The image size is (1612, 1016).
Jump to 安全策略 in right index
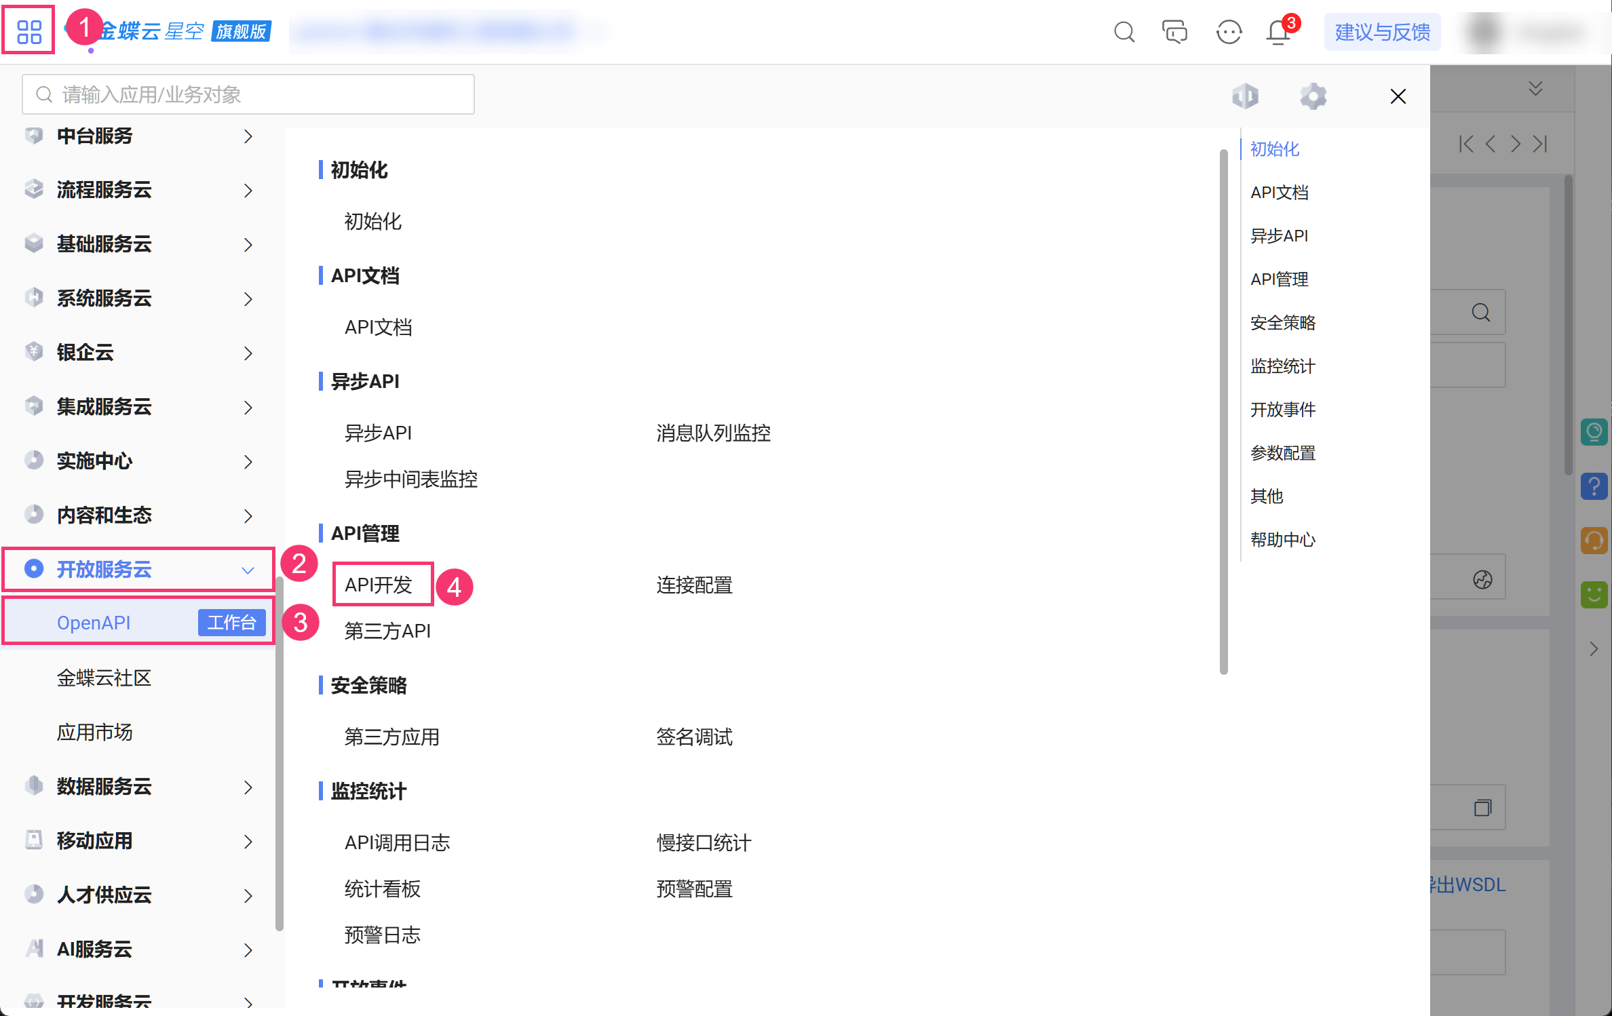[1282, 323]
